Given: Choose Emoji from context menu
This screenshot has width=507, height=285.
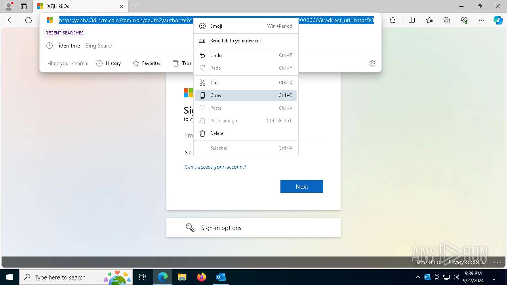Looking at the screenshot, I should [x=246, y=26].
